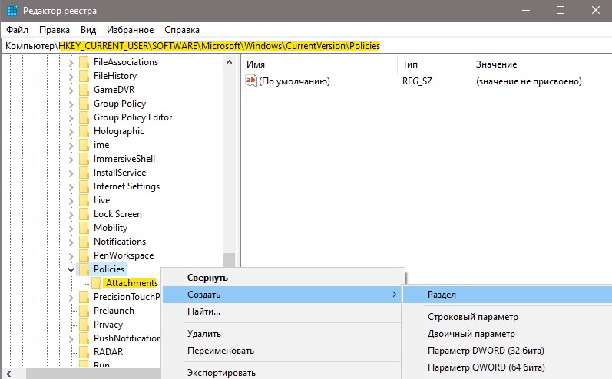Choose Удалить in the context menu
612x379 pixels.
point(282,334)
